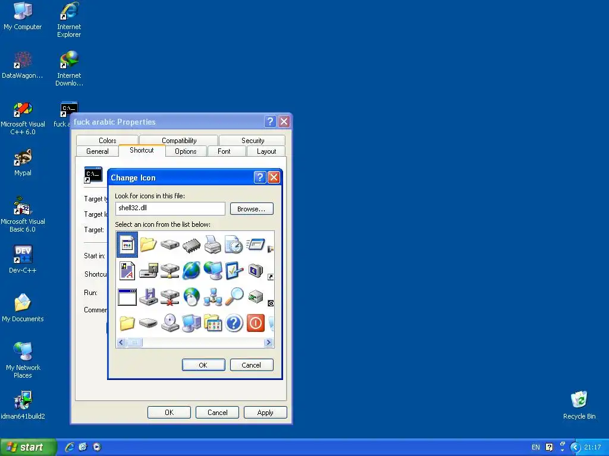
Task: Select the document with clock icon
Action: [234, 244]
